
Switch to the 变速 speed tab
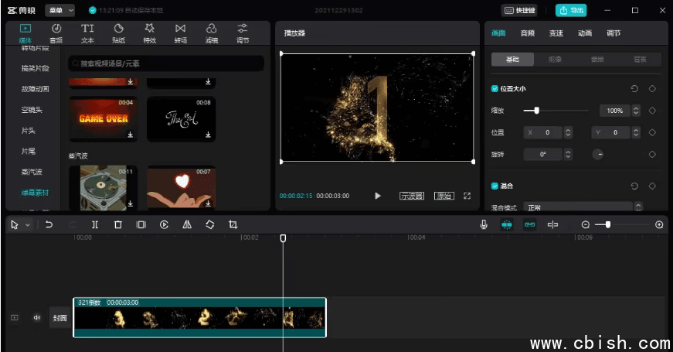(x=556, y=33)
